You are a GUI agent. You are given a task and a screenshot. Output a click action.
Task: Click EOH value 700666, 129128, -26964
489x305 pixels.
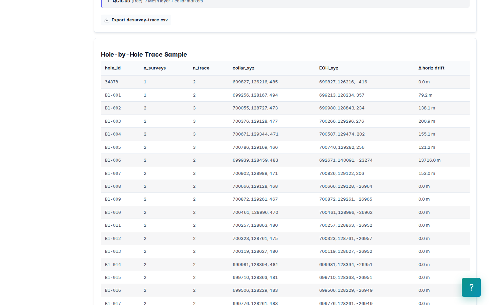[346, 186]
